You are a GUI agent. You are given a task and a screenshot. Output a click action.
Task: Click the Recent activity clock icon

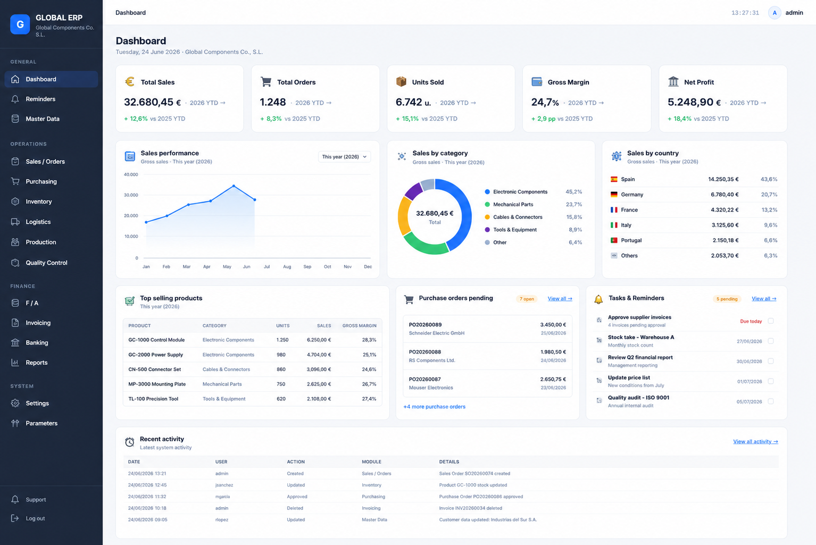point(129,442)
